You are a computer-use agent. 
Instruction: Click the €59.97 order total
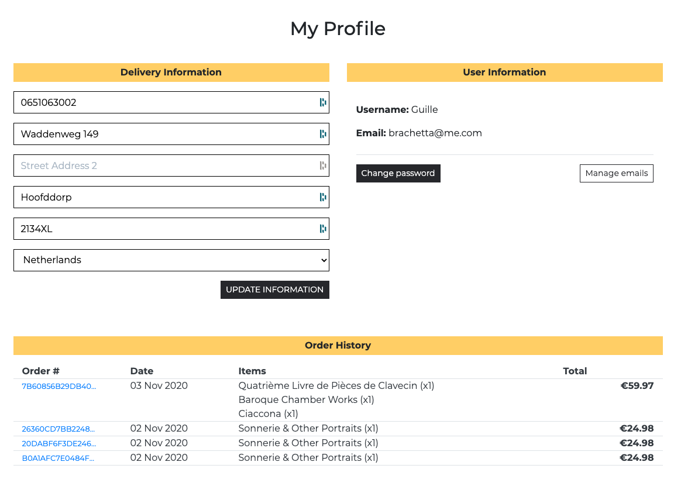(x=637, y=385)
